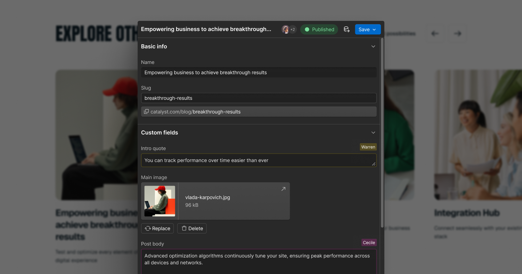
Task: Click the Intro quote text area
Action: click(259, 160)
